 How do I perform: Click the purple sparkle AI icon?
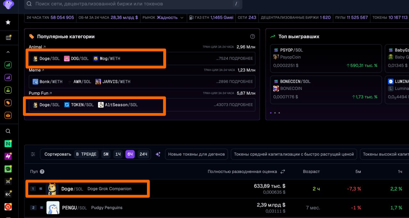(158, 154)
